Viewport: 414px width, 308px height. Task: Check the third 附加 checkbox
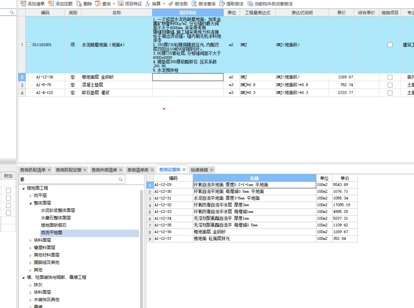coord(8,205)
